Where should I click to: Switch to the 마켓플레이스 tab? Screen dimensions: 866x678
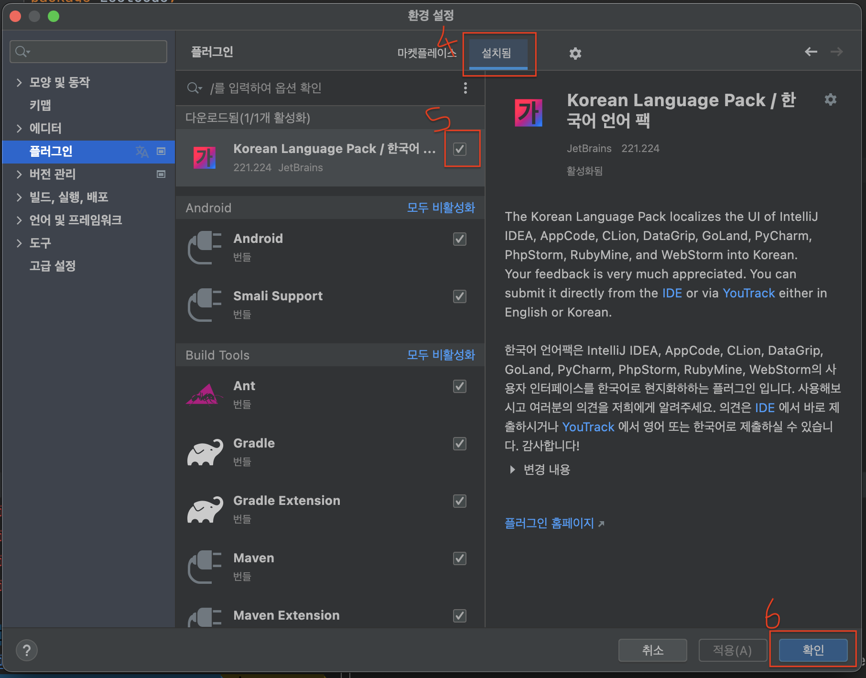pyautogui.click(x=427, y=53)
